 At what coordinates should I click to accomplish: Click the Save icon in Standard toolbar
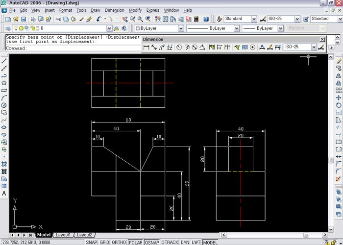click(x=24, y=19)
